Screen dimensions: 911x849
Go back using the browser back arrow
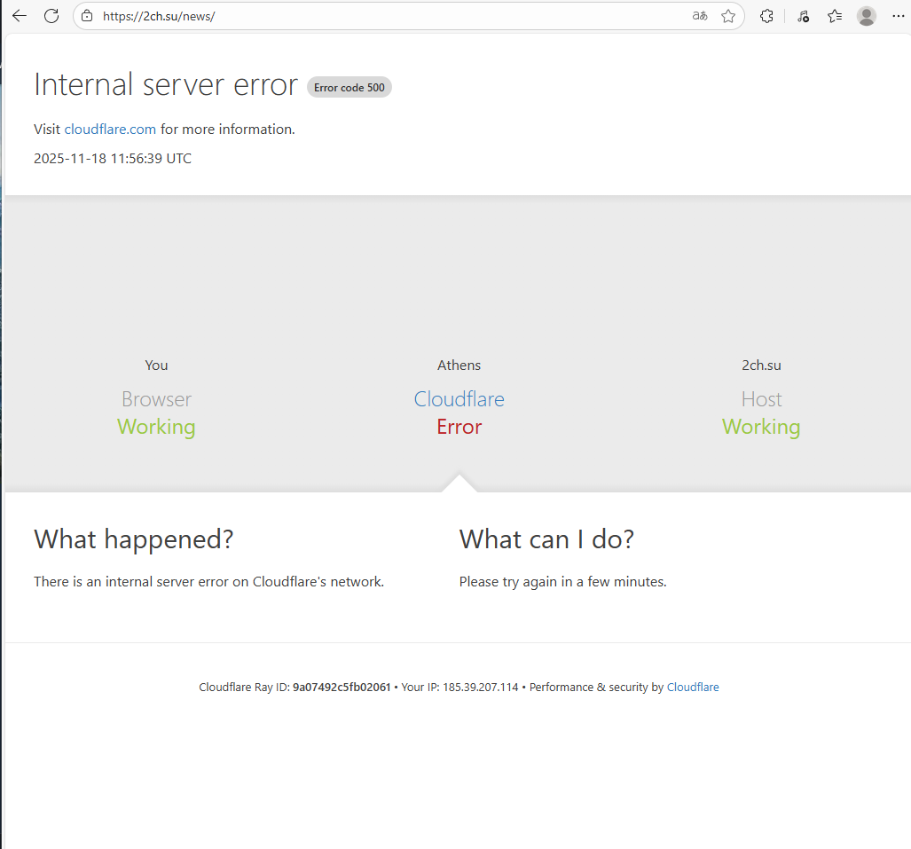coord(20,16)
